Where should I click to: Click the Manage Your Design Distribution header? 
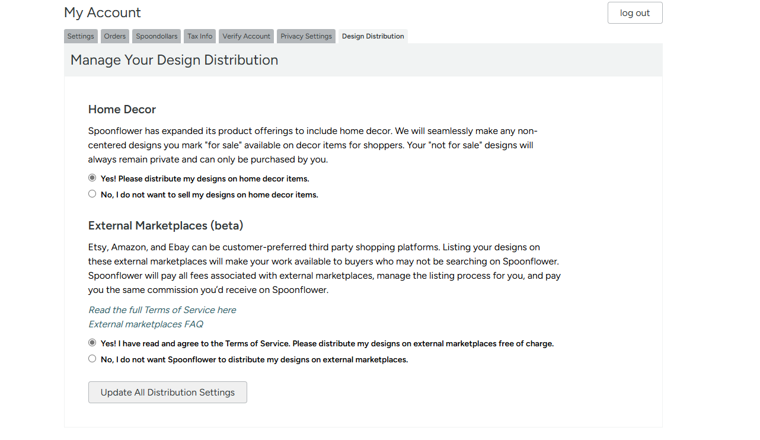174,60
